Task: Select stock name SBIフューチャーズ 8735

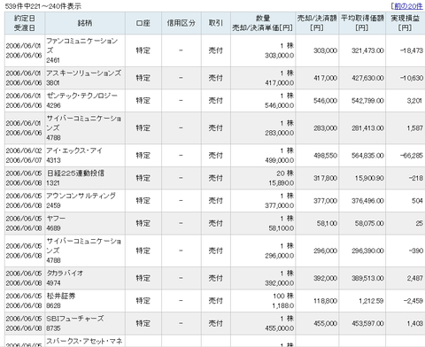Action: (75, 323)
